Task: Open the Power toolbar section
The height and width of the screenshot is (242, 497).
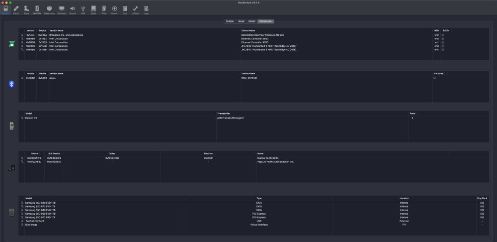Action: click(114, 10)
